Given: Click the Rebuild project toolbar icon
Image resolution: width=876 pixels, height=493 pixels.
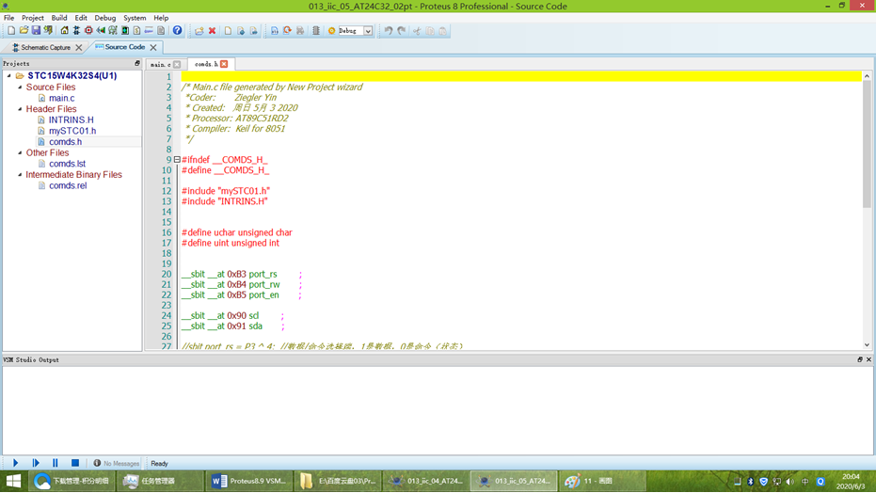Looking at the screenshot, I should pos(287,31).
